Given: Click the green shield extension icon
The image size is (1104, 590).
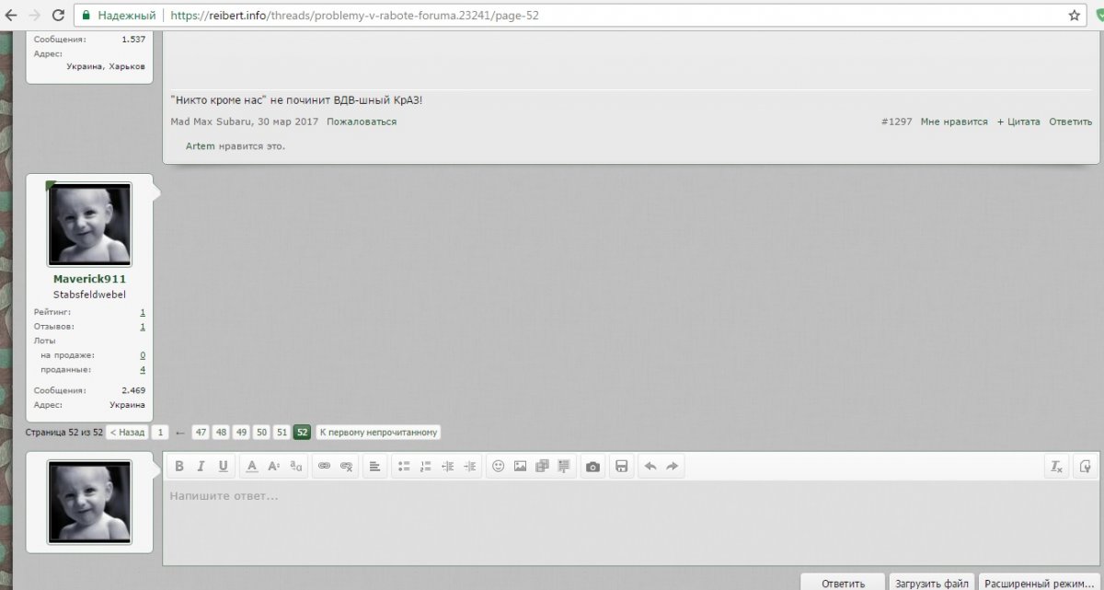Looking at the screenshot, I should click(1099, 16).
